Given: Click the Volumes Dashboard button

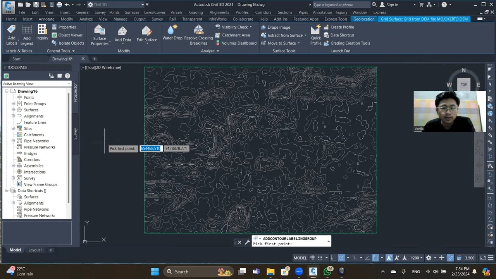Looking at the screenshot, I should click(236, 43).
